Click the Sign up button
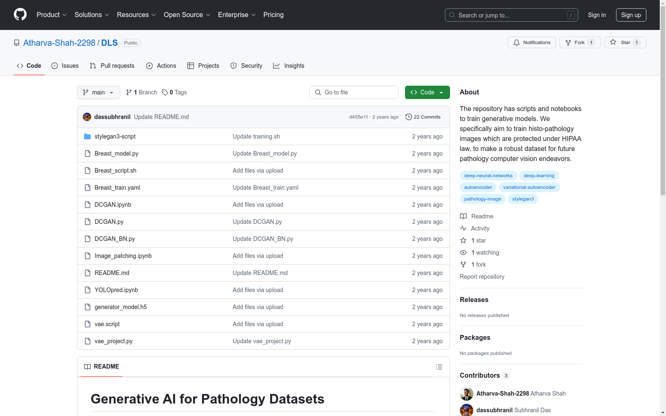Image resolution: width=666 pixels, height=416 pixels. coord(631,15)
